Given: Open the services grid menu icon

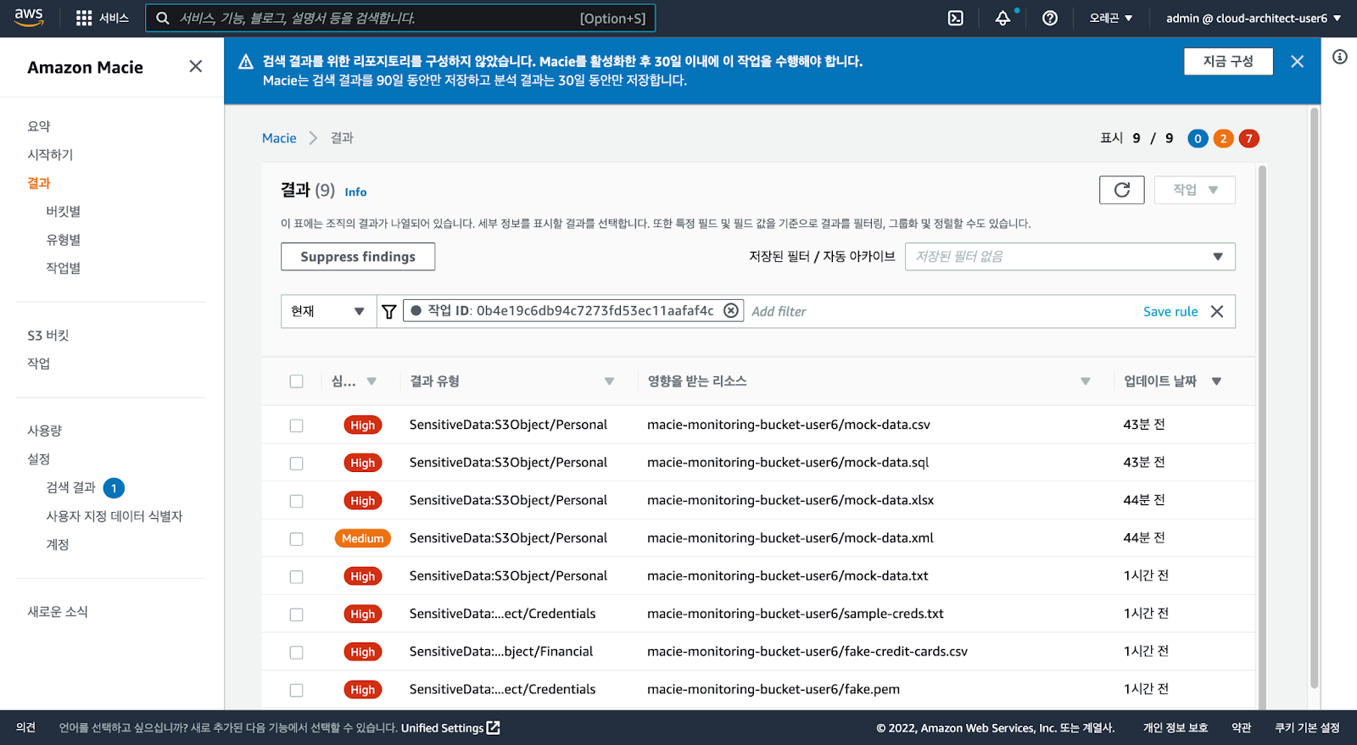Looking at the screenshot, I should coord(84,18).
